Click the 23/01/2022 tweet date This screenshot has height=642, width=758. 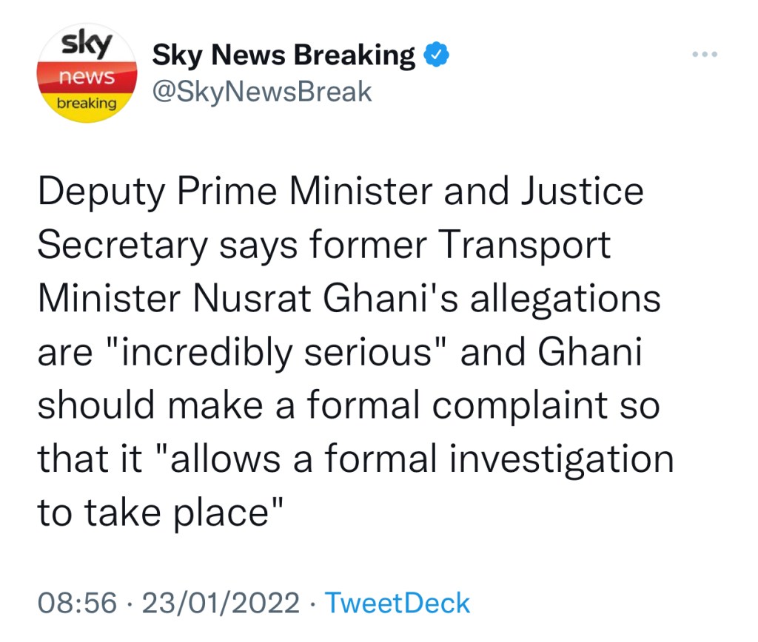click(x=219, y=603)
